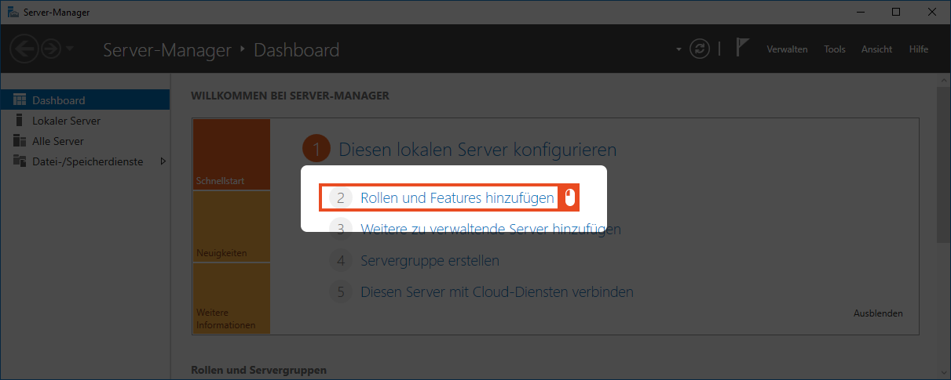This screenshot has height=380, width=951.
Task: Open the Tools menu
Action: pyautogui.click(x=834, y=49)
